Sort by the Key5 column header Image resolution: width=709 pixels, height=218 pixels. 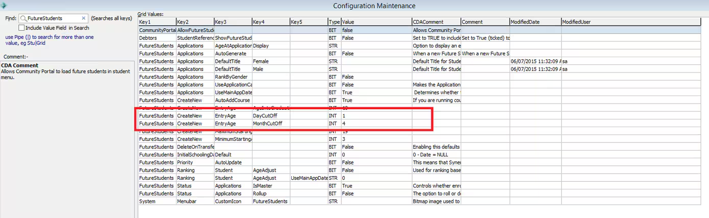(309, 22)
